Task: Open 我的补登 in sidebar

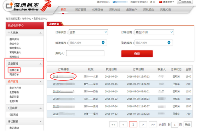Action: pos(14,97)
